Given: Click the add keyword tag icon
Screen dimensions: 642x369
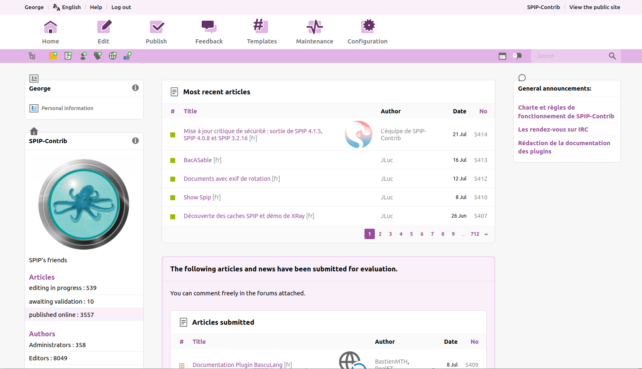Looking at the screenshot, I should pyautogui.click(x=98, y=56).
